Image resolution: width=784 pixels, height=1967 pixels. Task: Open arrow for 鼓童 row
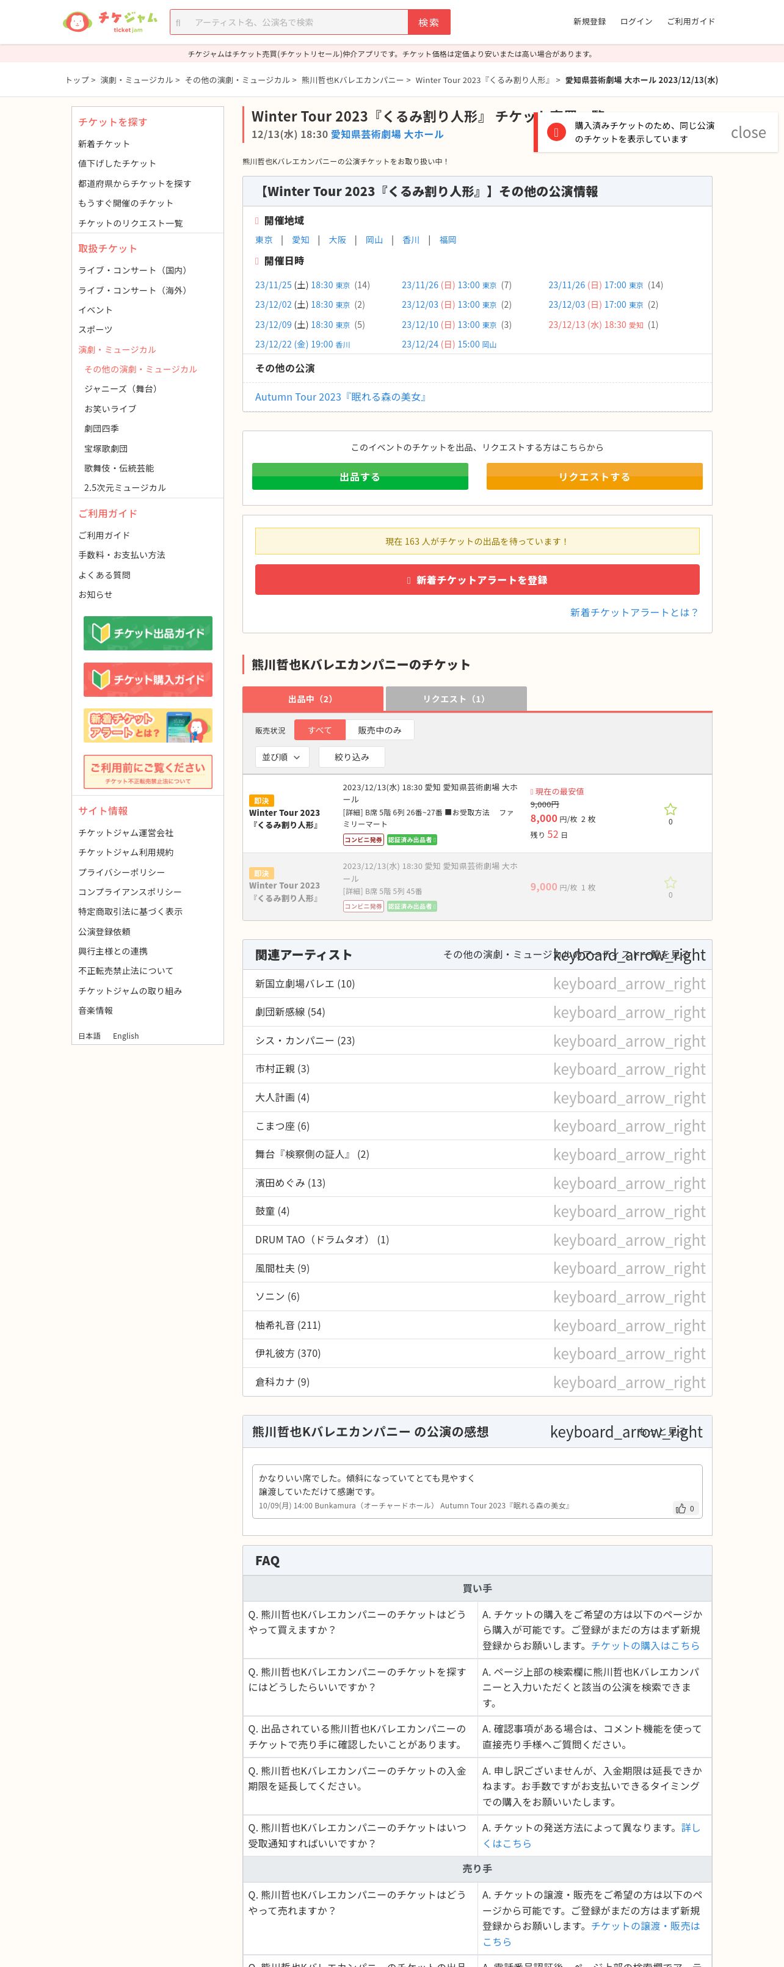click(x=629, y=1211)
